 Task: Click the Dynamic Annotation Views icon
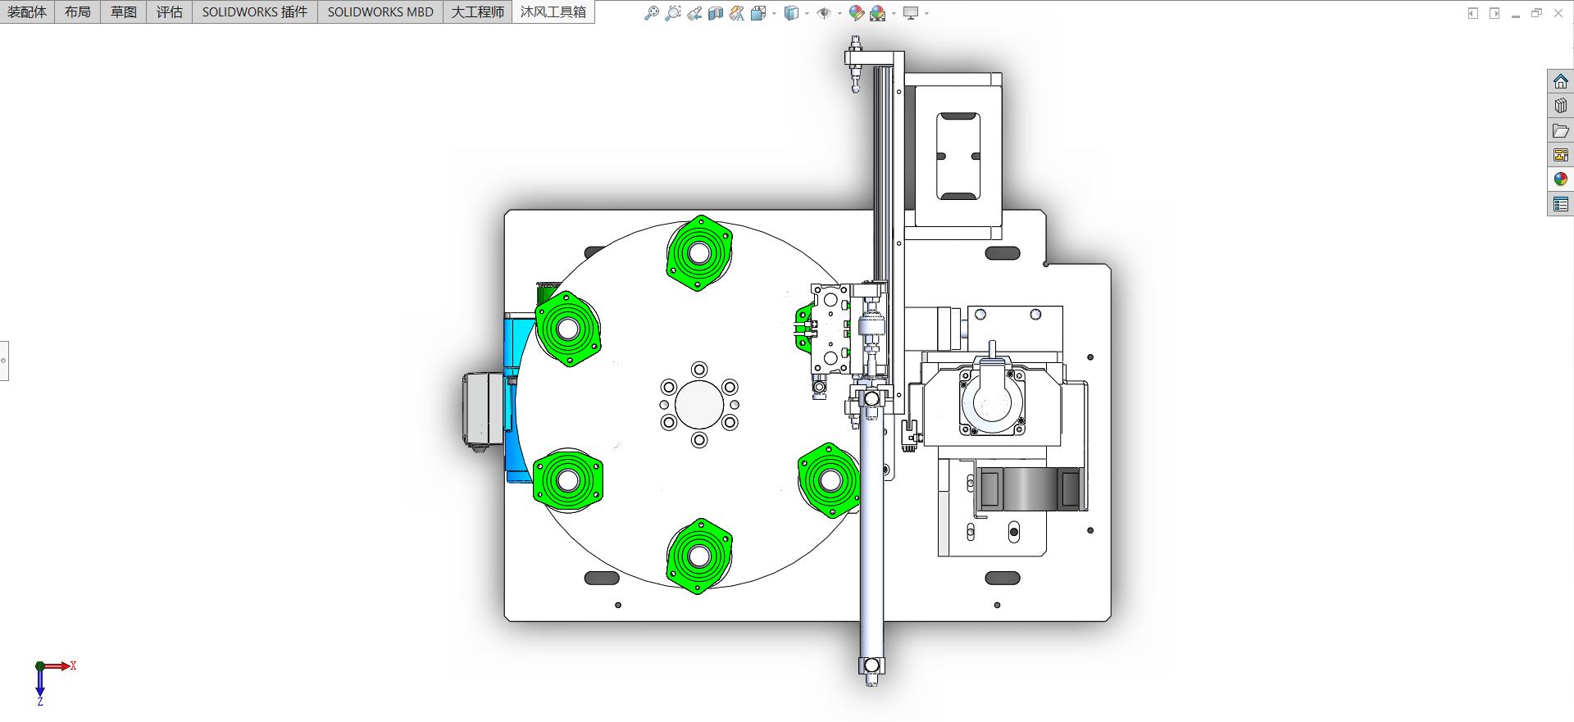click(737, 13)
